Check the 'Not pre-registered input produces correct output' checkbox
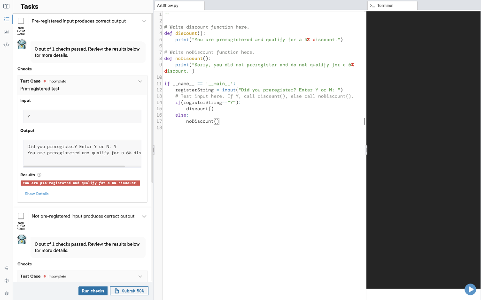This screenshot has width=481, height=300. tap(21, 216)
